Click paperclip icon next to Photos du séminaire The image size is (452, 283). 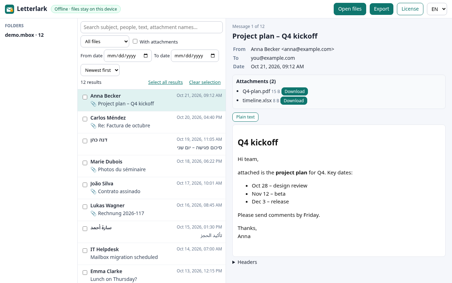93,169
